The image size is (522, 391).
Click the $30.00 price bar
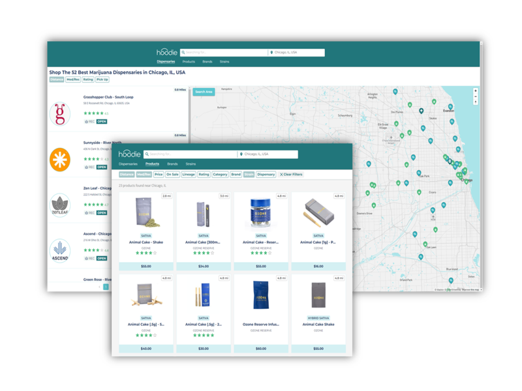(x=204, y=349)
